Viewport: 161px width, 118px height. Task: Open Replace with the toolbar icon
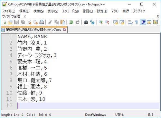(x=92, y=22)
